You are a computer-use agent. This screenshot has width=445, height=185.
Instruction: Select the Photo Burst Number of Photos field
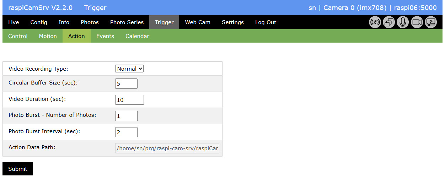coord(126,116)
